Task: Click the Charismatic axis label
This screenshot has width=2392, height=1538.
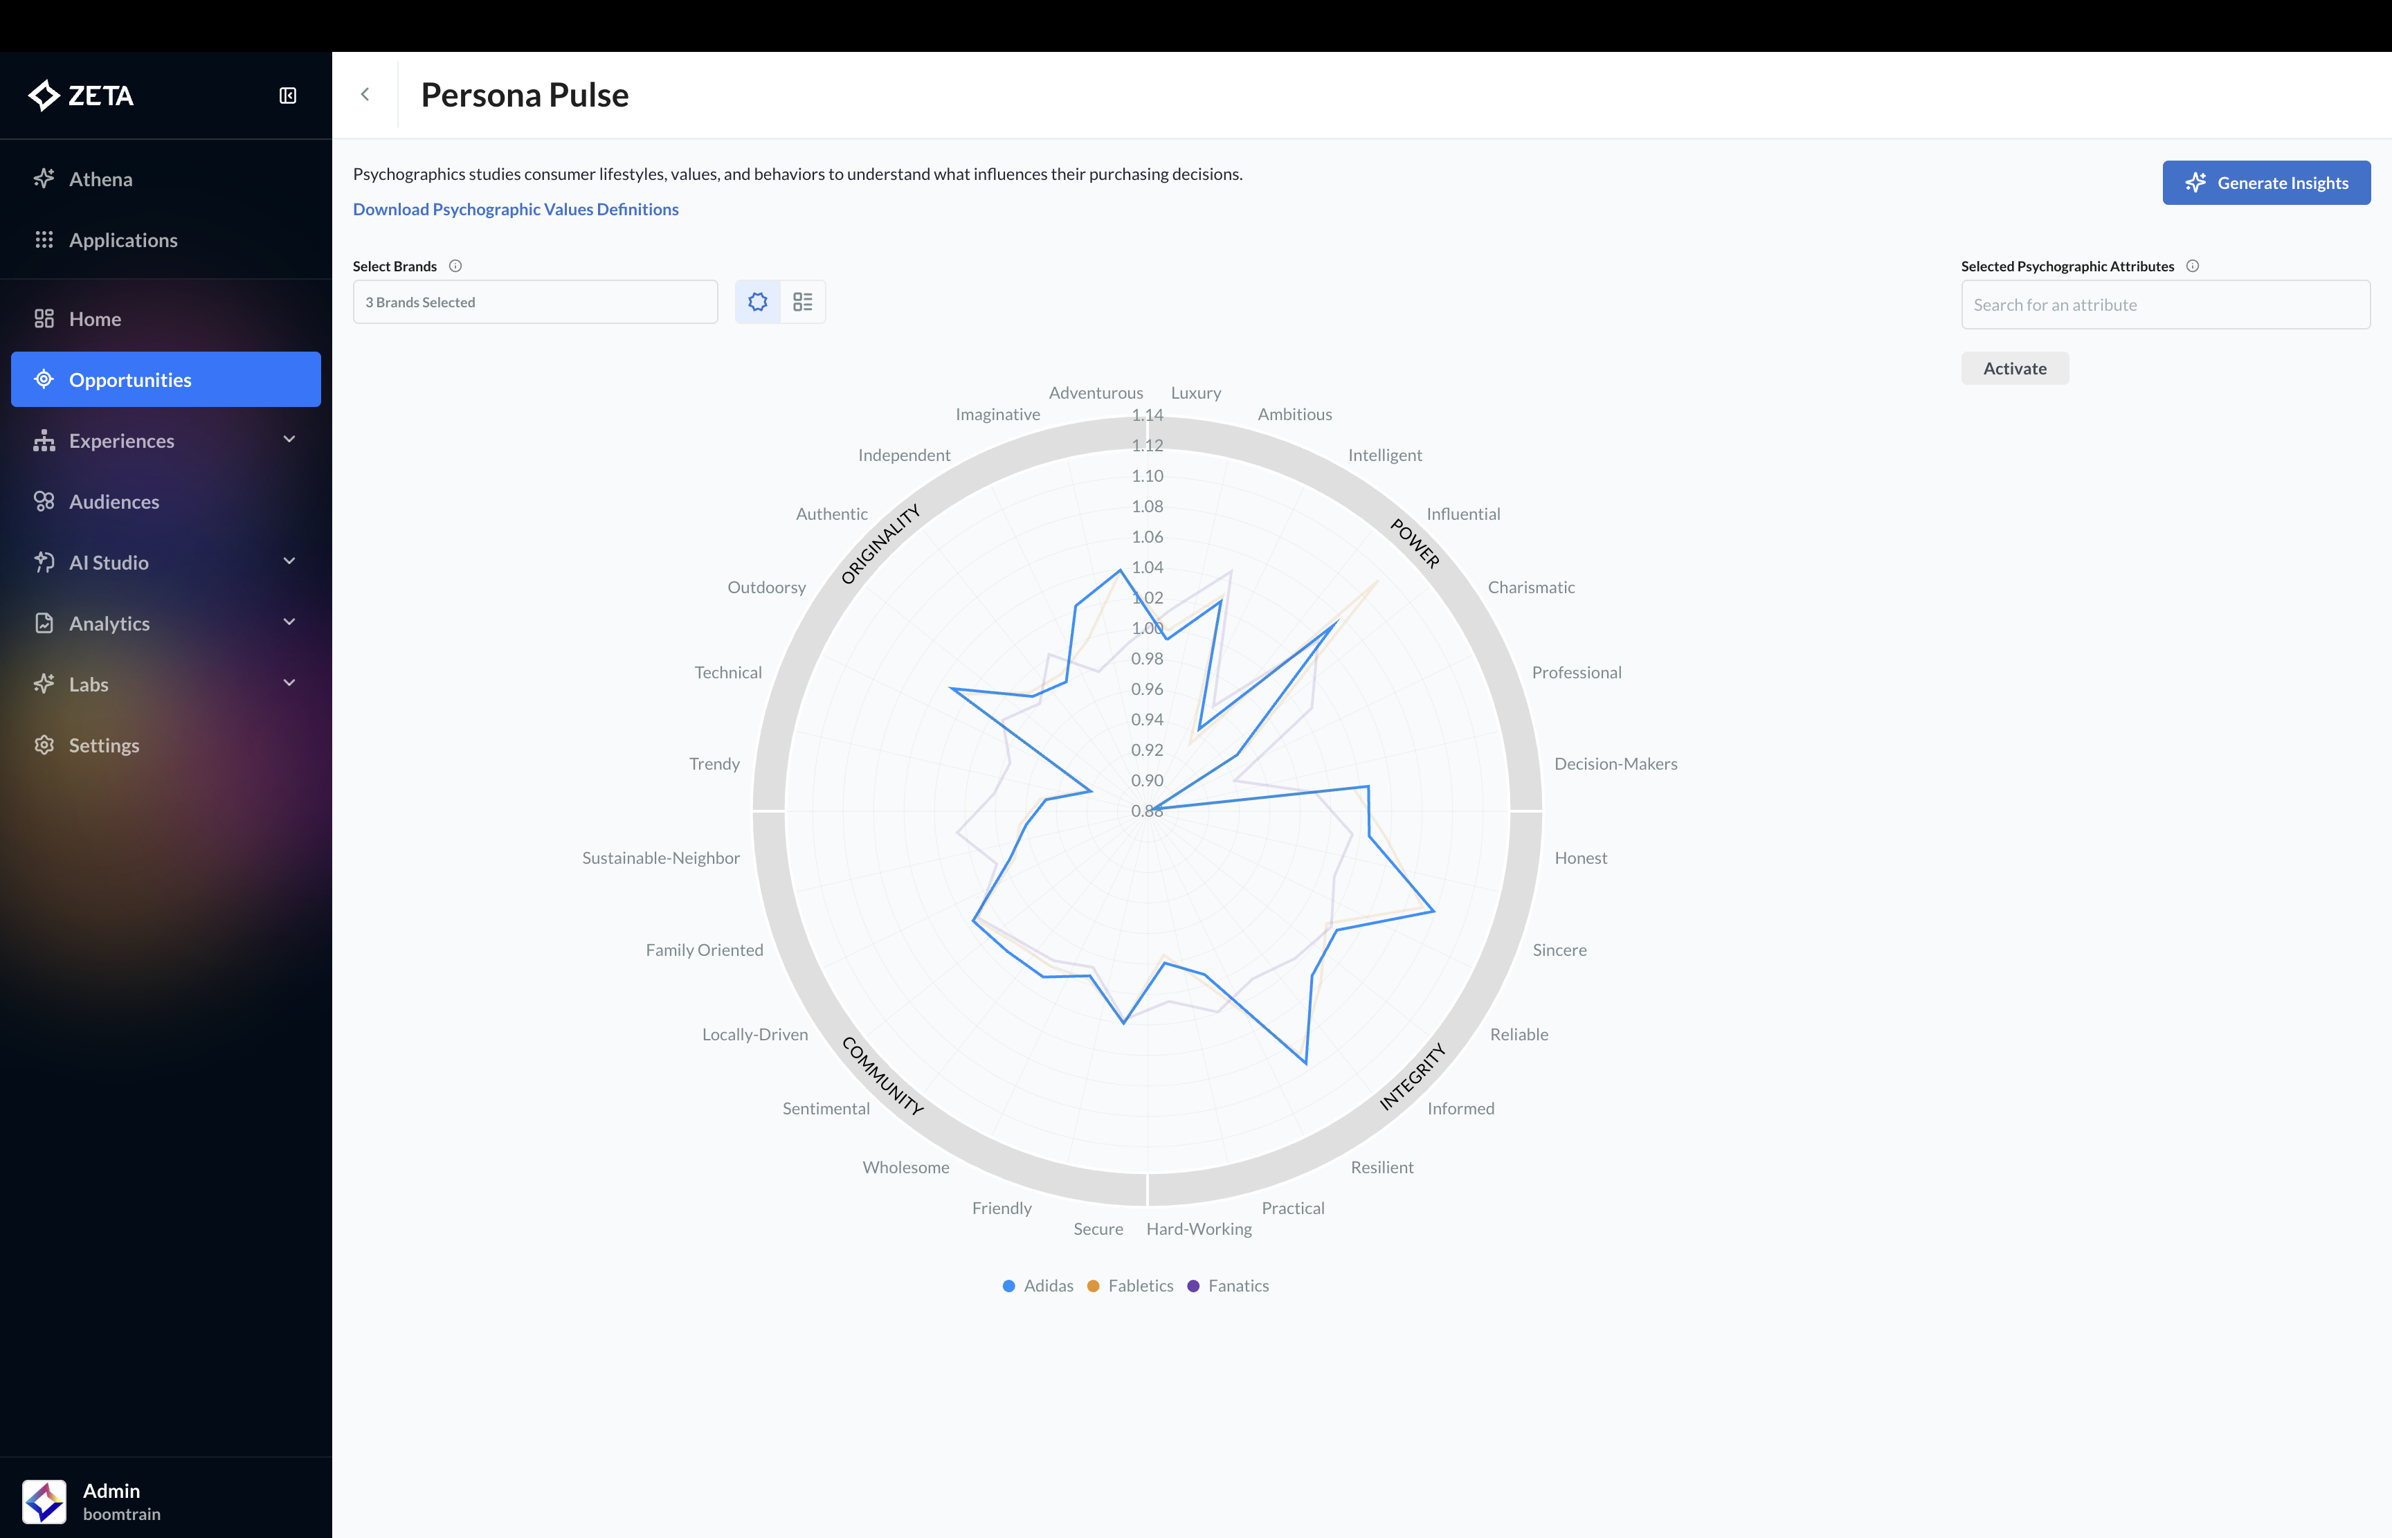Action: (x=1532, y=587)
